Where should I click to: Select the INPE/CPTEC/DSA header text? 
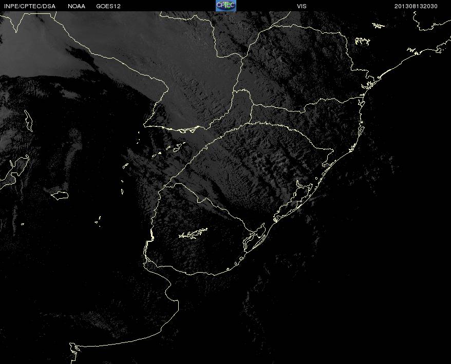pyautogui.click(x=30, y=6)
